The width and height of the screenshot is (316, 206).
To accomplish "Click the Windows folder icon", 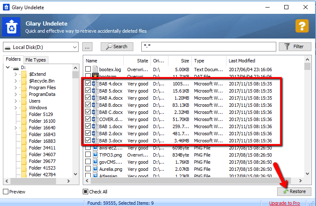I will [24, 108].
